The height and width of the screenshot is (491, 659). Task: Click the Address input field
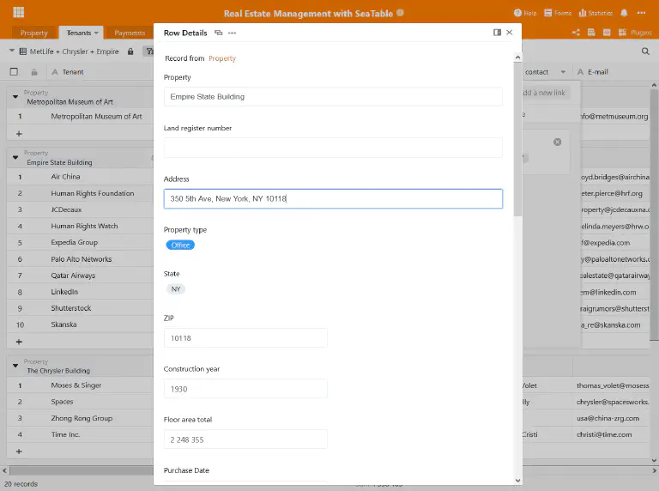[x=333, y=198]
